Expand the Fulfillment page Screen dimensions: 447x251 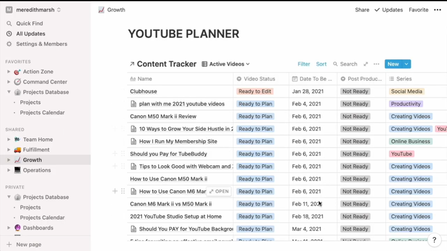point(9,150)
